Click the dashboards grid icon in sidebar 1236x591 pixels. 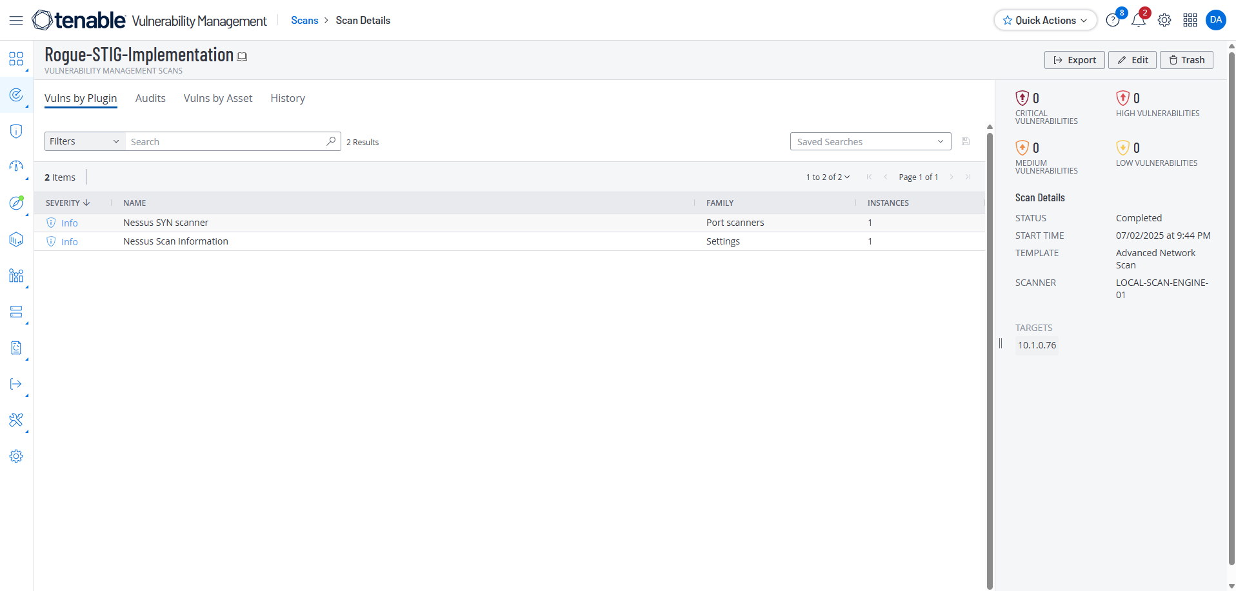16,59
